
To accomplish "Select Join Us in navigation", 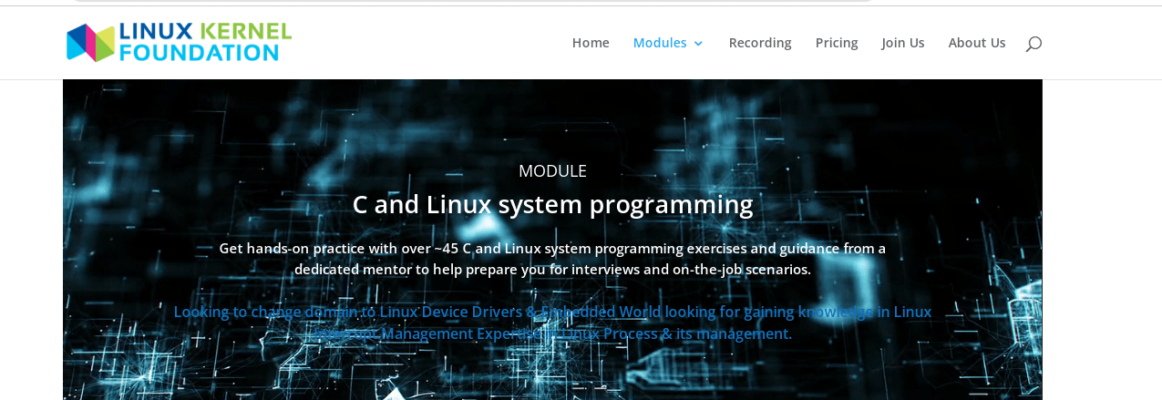I will pyautogui.click(x=903, y=43).
